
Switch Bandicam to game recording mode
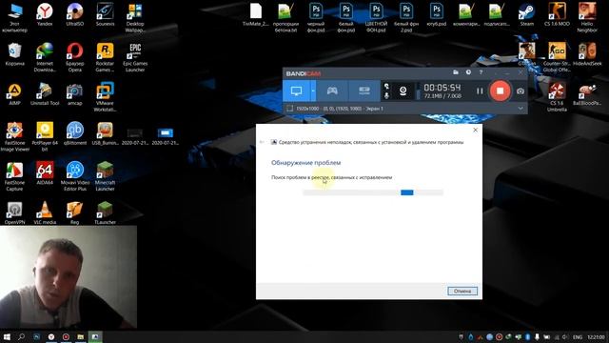point(332,91)
